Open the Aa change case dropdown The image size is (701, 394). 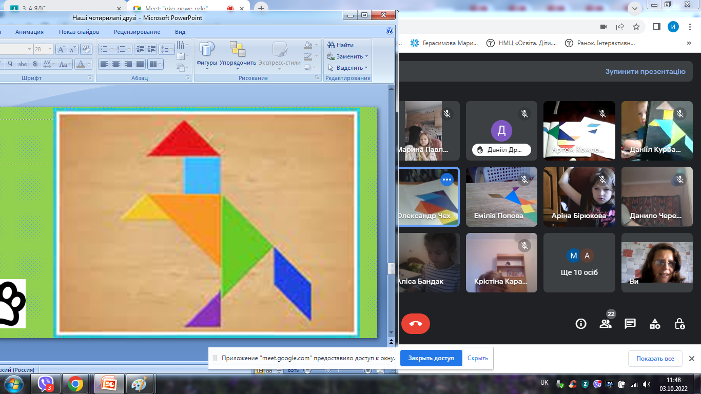64,64
